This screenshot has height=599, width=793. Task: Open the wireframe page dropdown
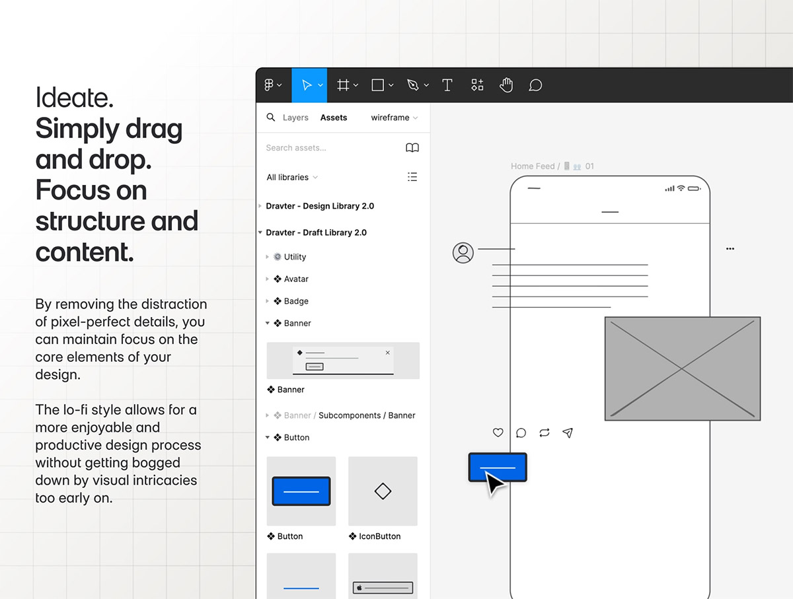(x=394, y=118)
